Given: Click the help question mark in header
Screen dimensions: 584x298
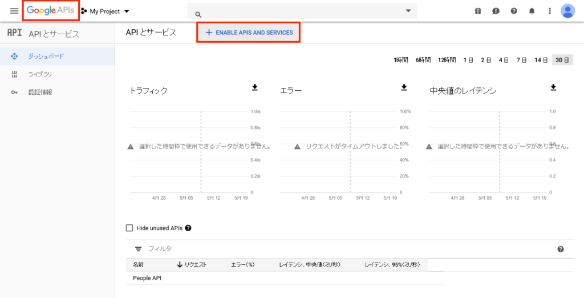Looking at the screenshot, I should point(514,11).
